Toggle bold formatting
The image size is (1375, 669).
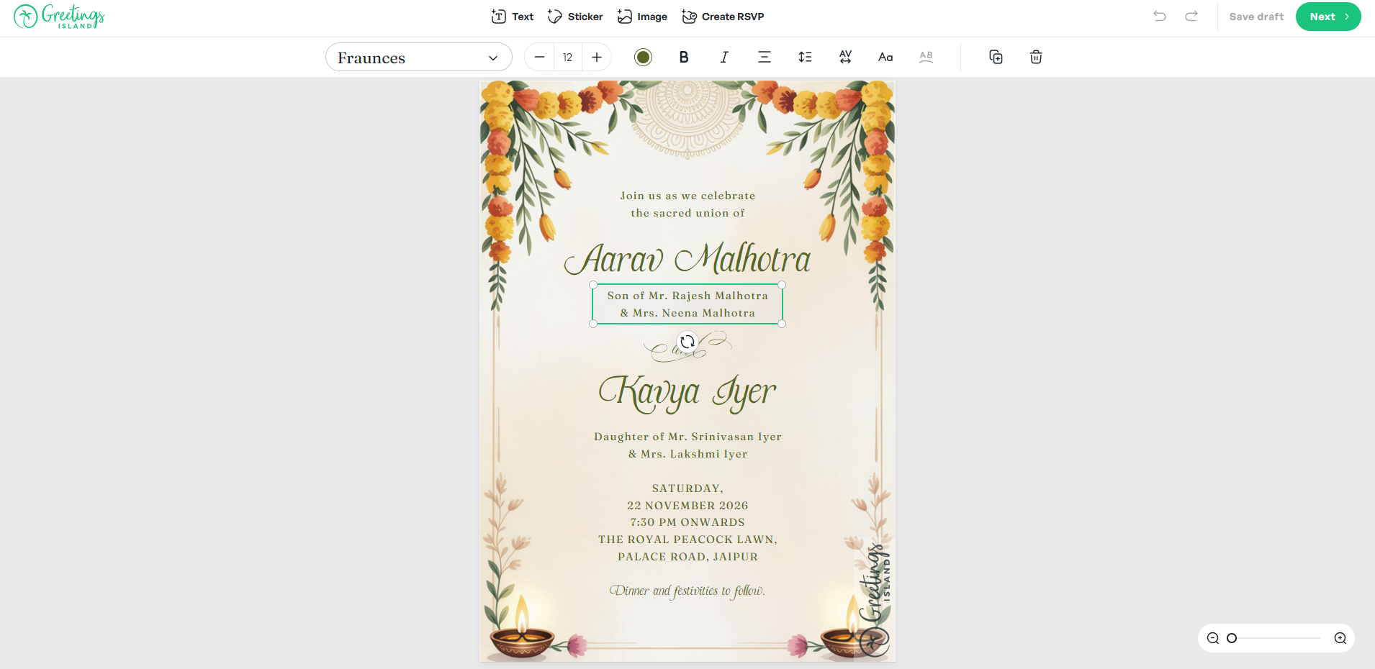(684, 58)
